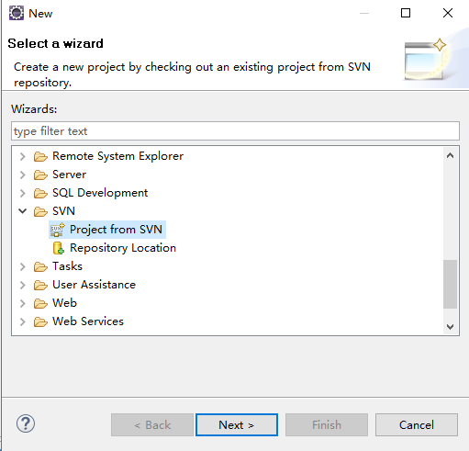Click the wizard list scrollbar thumb
The image size is (469, 451).
click(450, 284)
